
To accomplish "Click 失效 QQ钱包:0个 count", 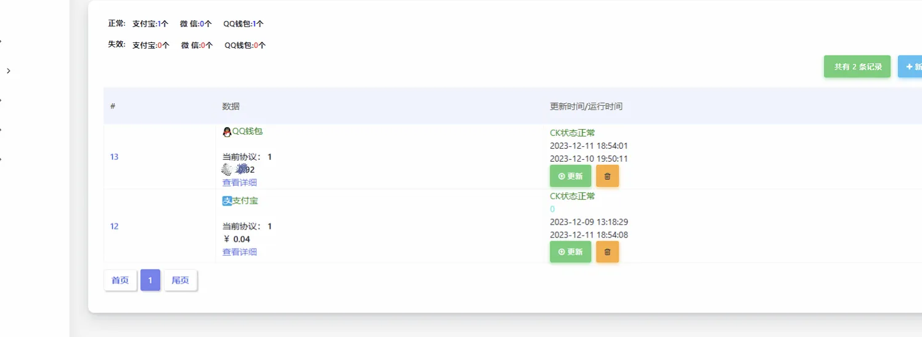I will (245, 46).
